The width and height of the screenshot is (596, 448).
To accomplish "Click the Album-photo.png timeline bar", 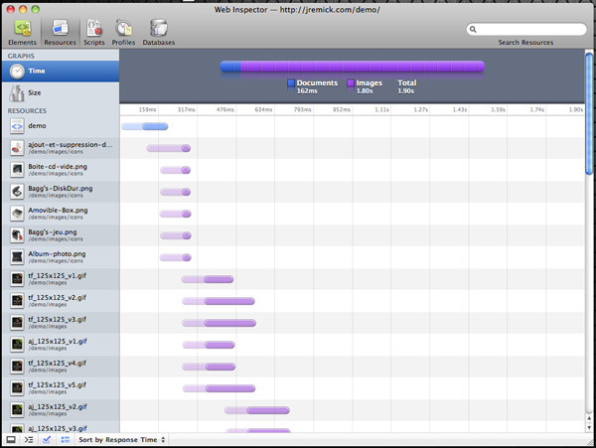I will coord(175,257).
